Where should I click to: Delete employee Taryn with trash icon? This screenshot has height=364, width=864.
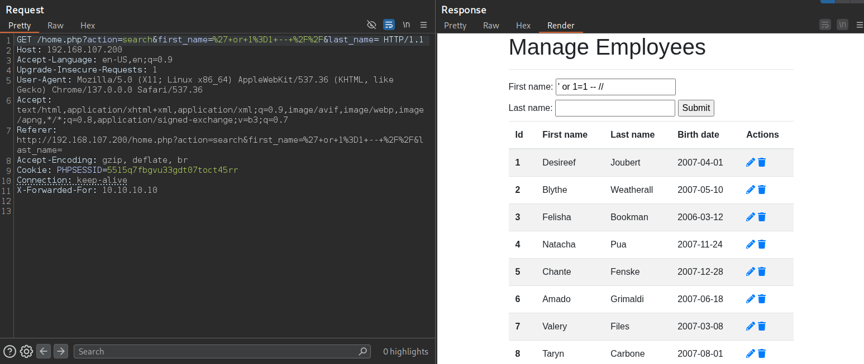coord(762,353)
